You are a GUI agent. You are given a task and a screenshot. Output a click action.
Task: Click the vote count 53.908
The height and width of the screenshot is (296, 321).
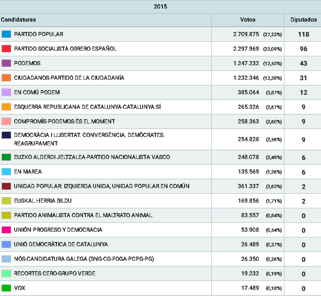tap(250, 230)
